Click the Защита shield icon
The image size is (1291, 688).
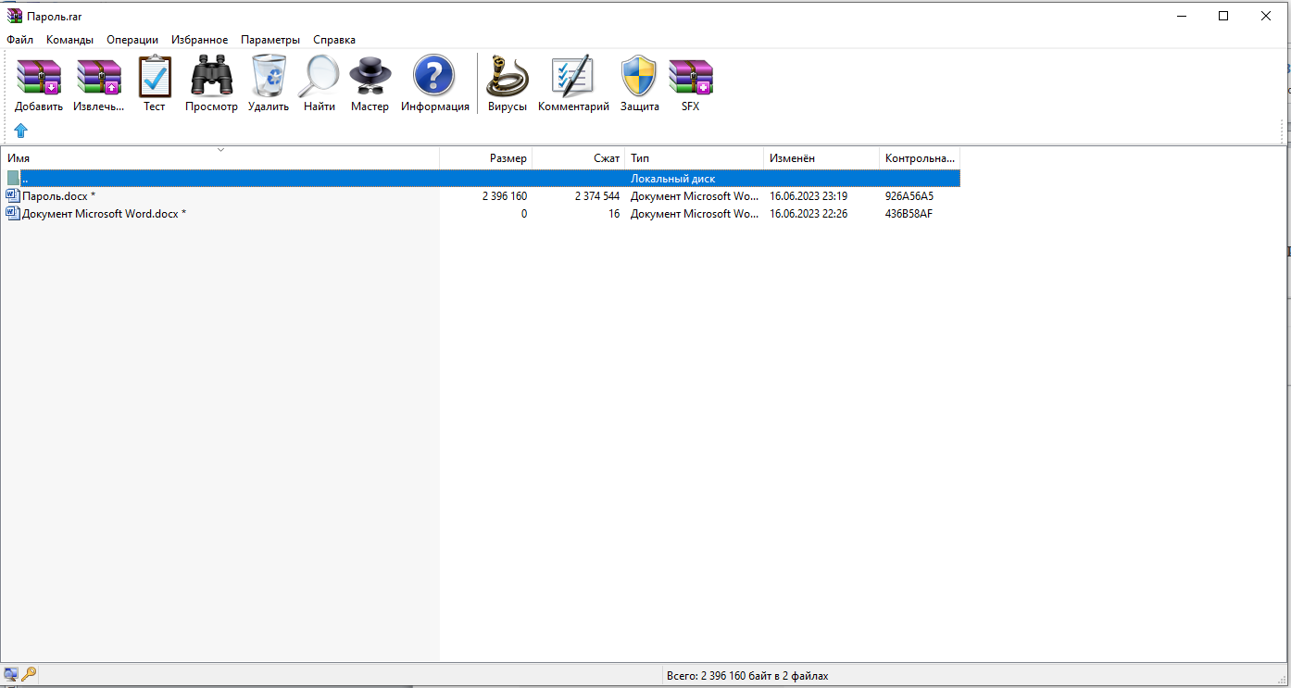[639, 77]
